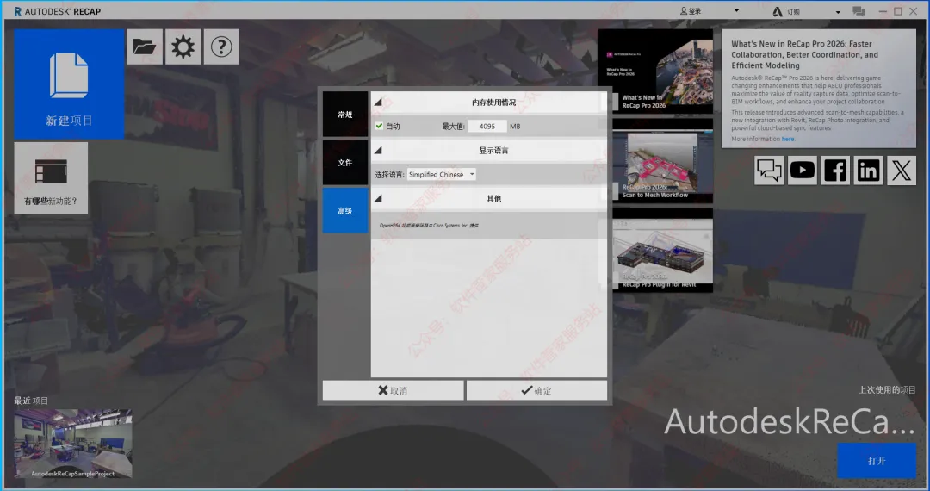
Task: Click the 最大值 4095 MB input field
Action: point(487,127)
